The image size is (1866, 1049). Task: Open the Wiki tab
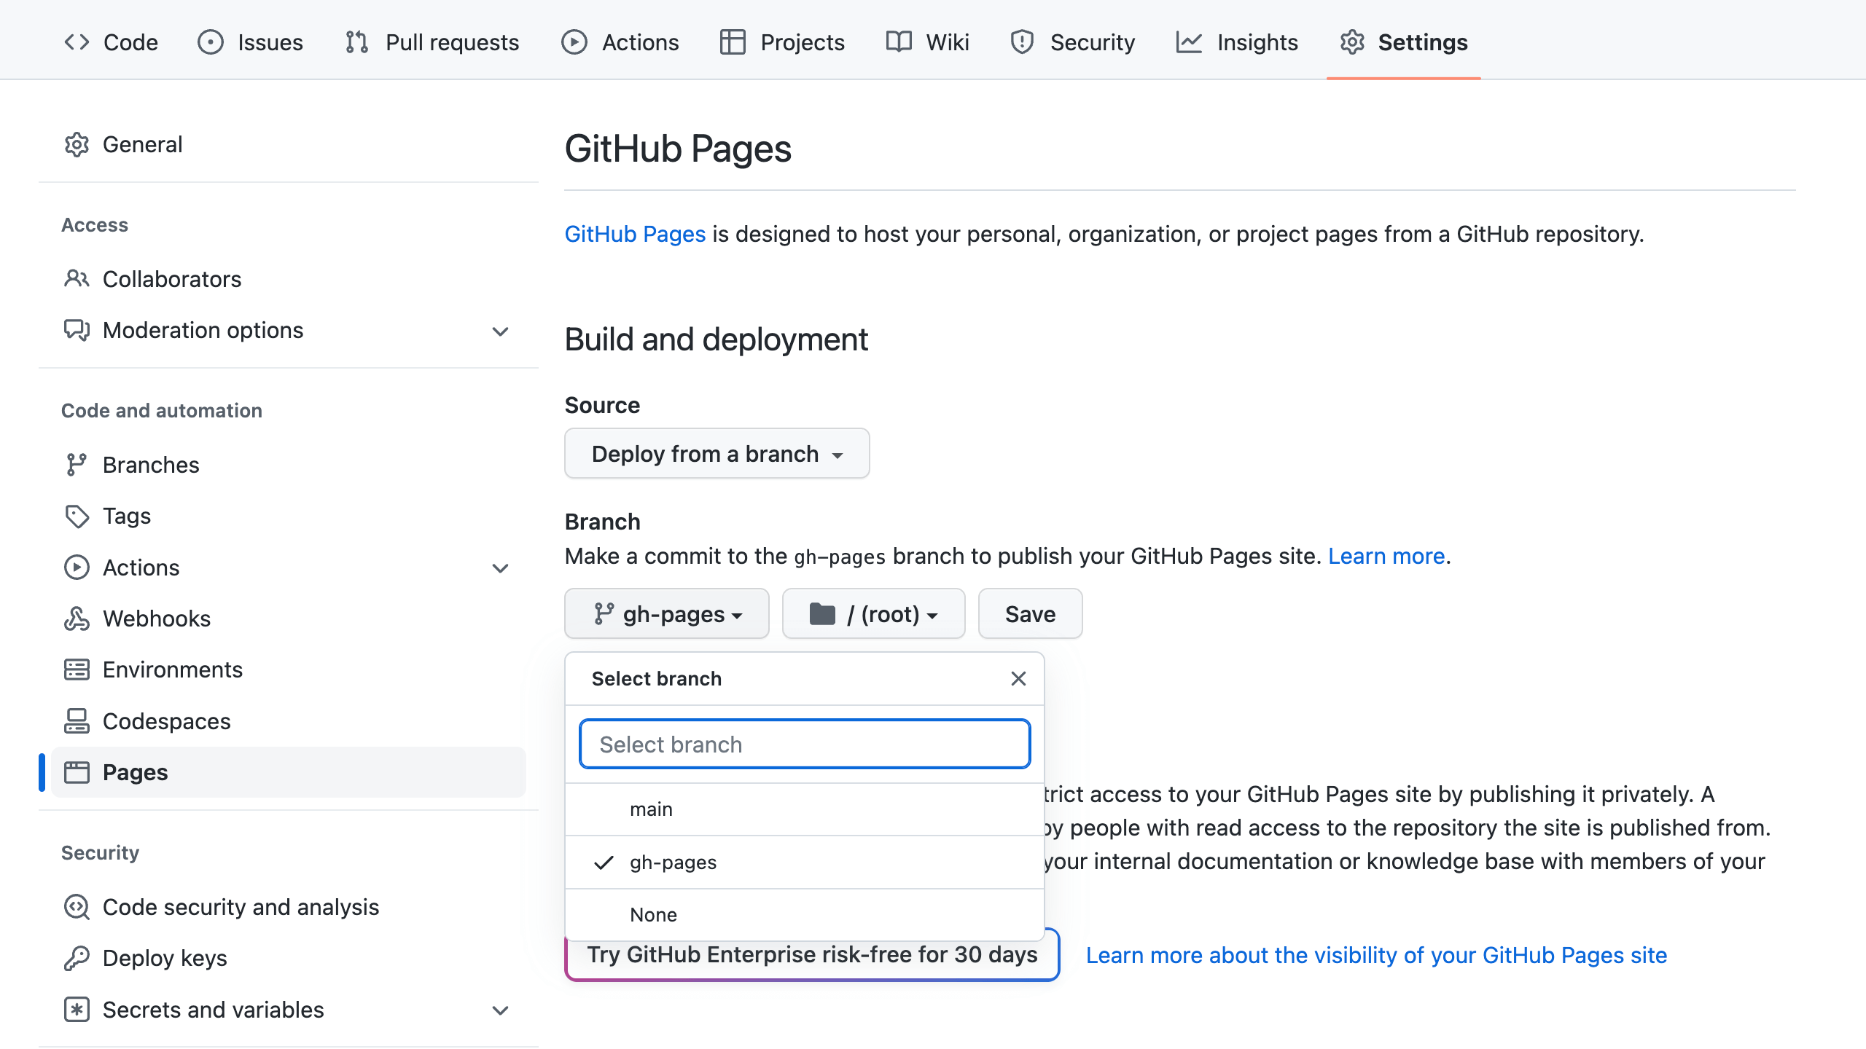point(928,42)
